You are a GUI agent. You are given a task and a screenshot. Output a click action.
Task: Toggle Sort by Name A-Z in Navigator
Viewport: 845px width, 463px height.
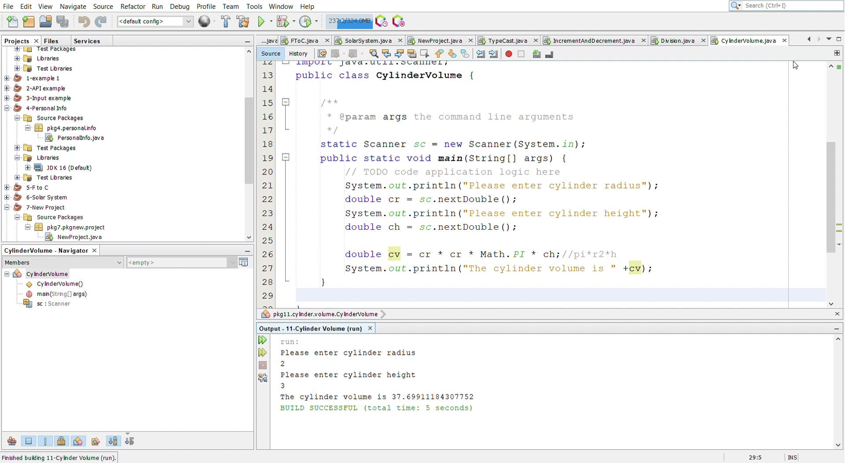[x=113, y=441]
